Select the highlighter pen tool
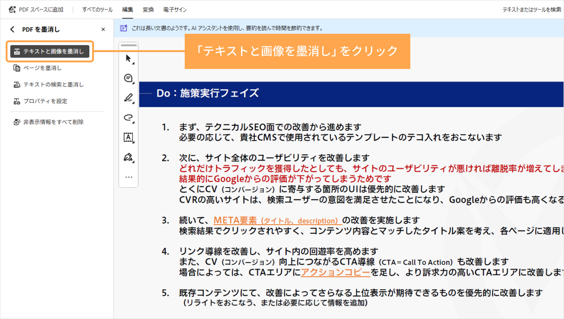 (x=129, y=98)
